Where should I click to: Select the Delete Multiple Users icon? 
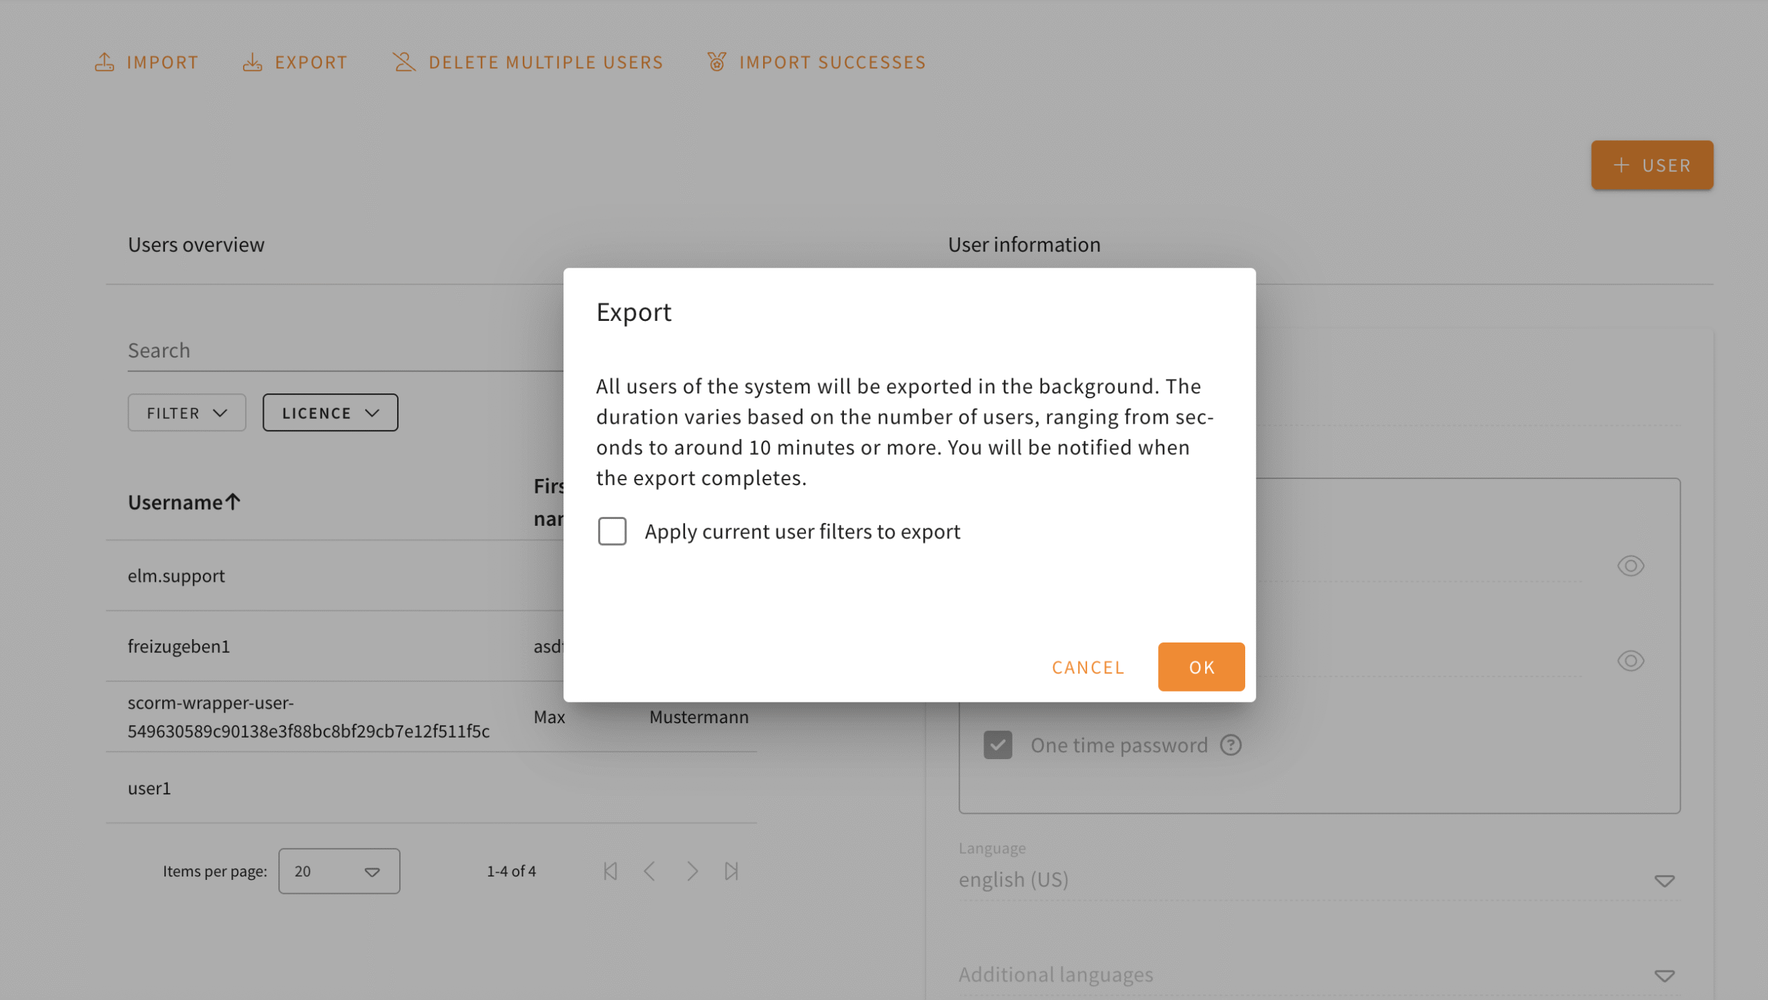point(403,61)
